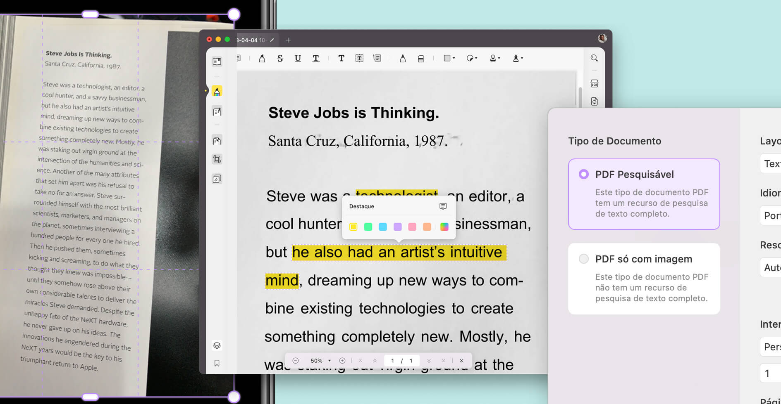Open the OCR recognition tool

[594, 84]
